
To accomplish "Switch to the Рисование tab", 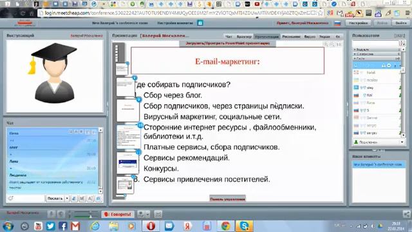I will coord(291,37).
